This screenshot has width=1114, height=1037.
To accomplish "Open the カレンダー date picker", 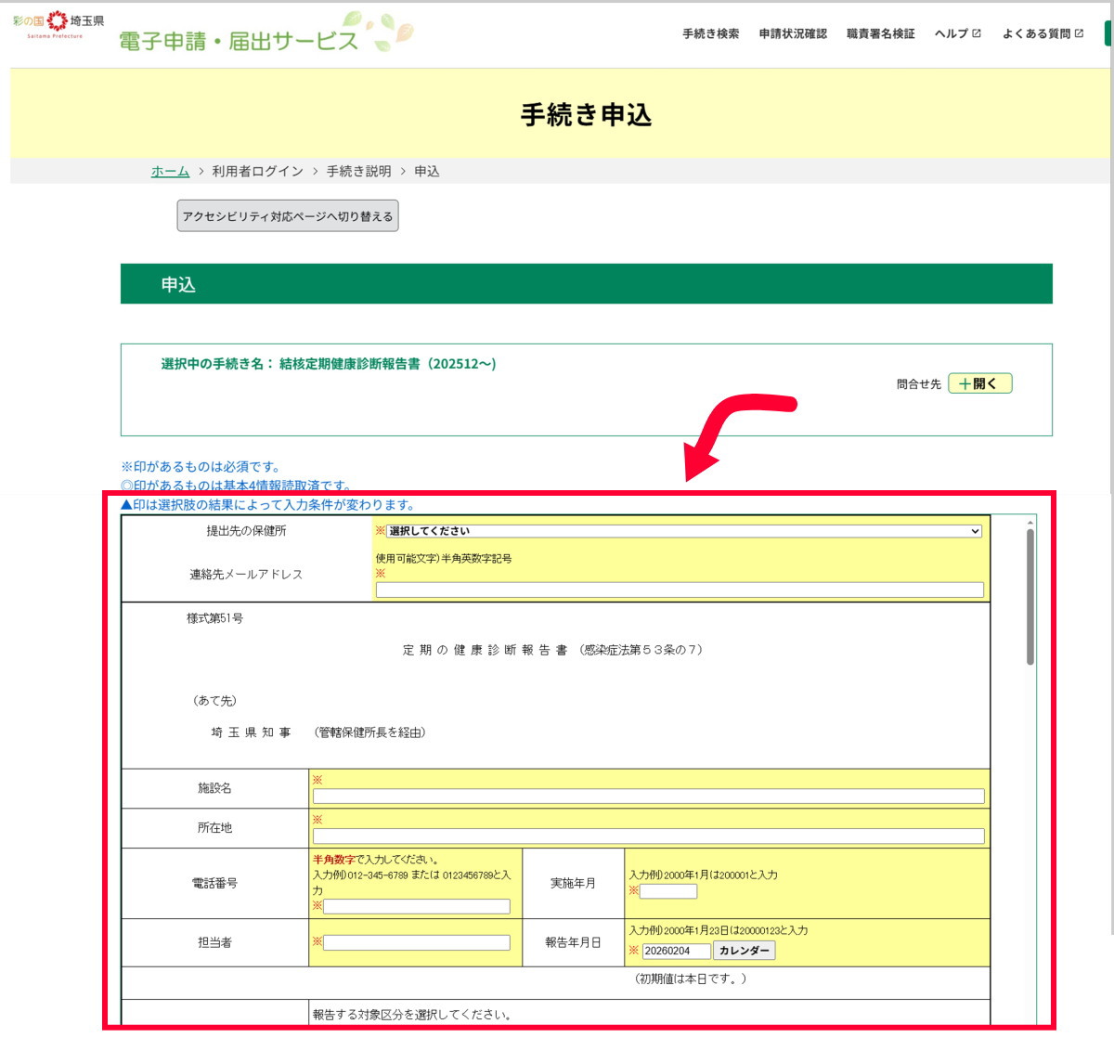I will (x=744, y=951).
